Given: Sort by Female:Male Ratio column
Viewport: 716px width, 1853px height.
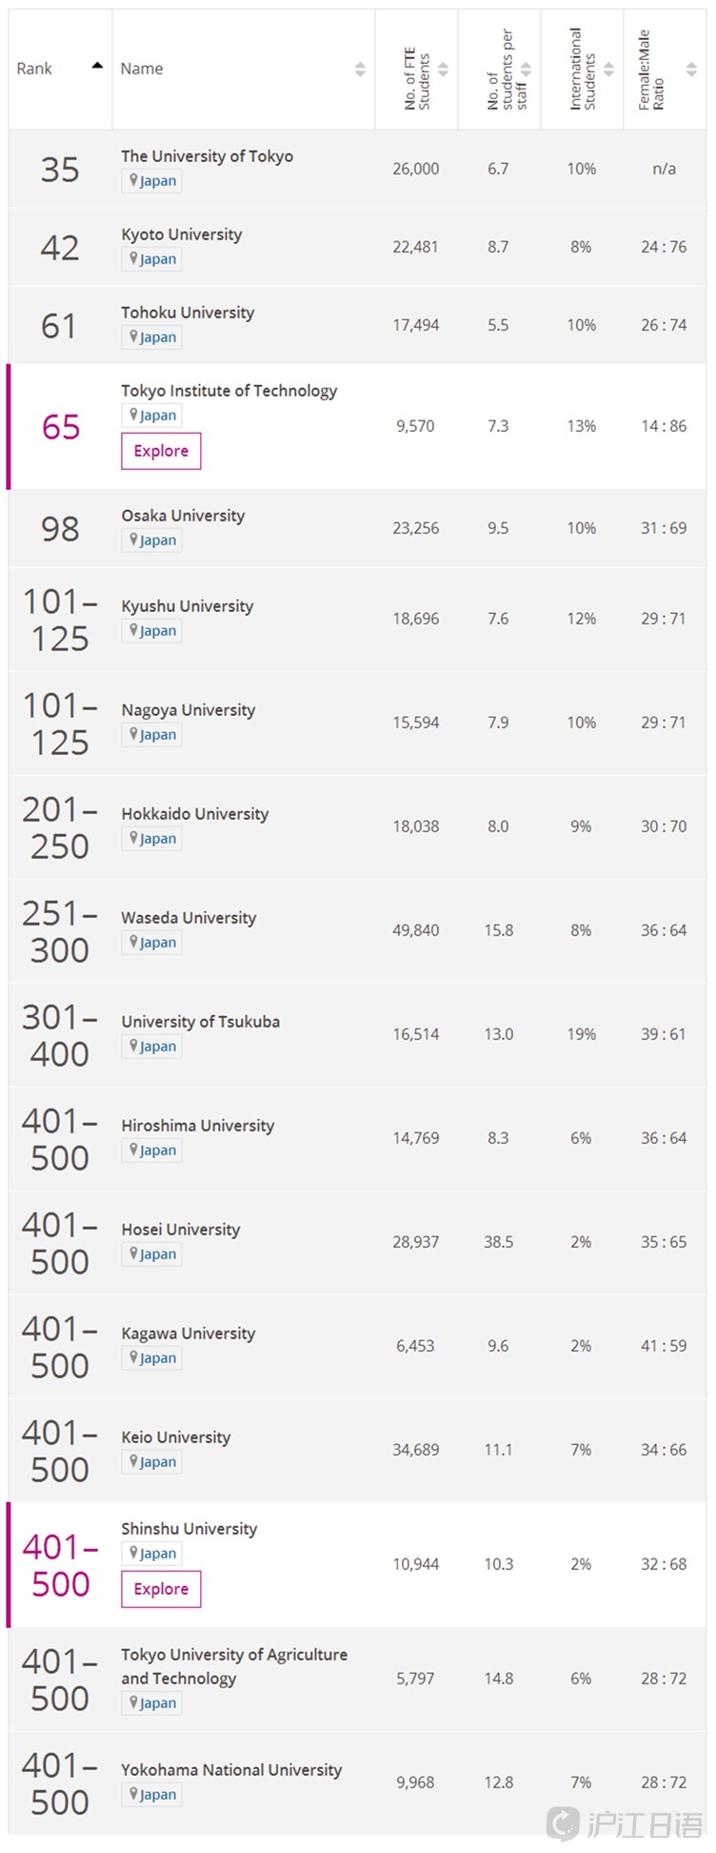Looking at the screenshot, I should (691, 70).
